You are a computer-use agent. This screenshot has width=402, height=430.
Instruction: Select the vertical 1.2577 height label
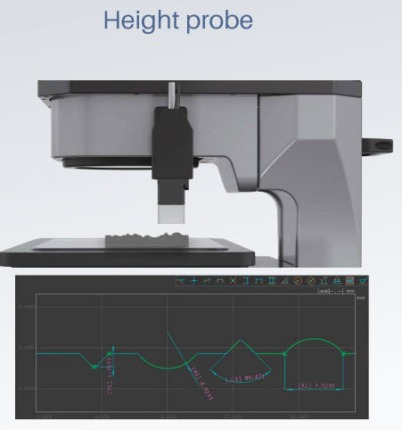(110, 376)
